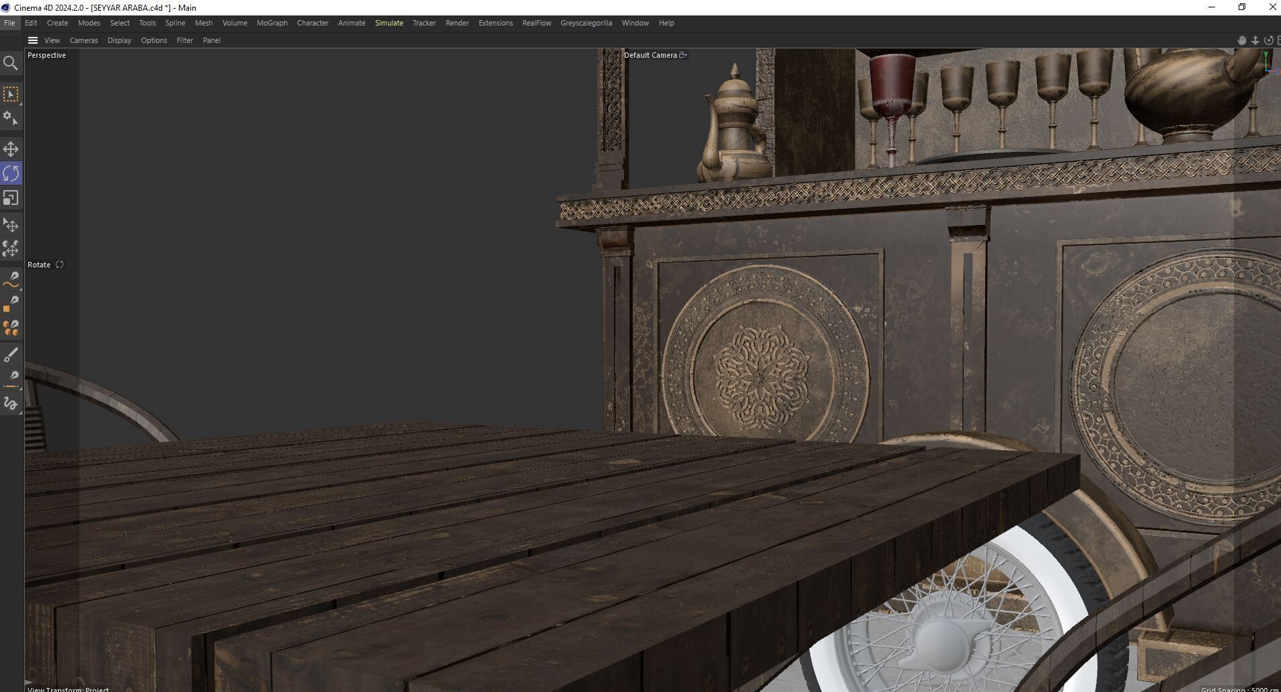The height and width of the screenshot is (692, 1281).
Task: Open the Select menu
Action: [x=120, y=23]
